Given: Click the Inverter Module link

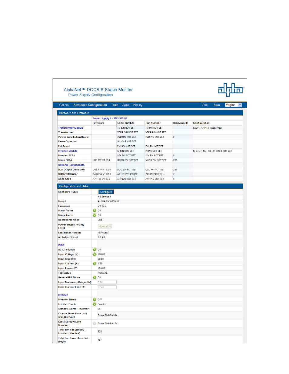Looking at the screenshot, I should tap(68, 151).
